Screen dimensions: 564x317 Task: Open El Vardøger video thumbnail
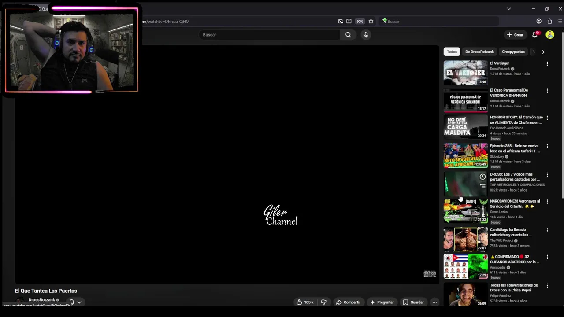point(465,73)
